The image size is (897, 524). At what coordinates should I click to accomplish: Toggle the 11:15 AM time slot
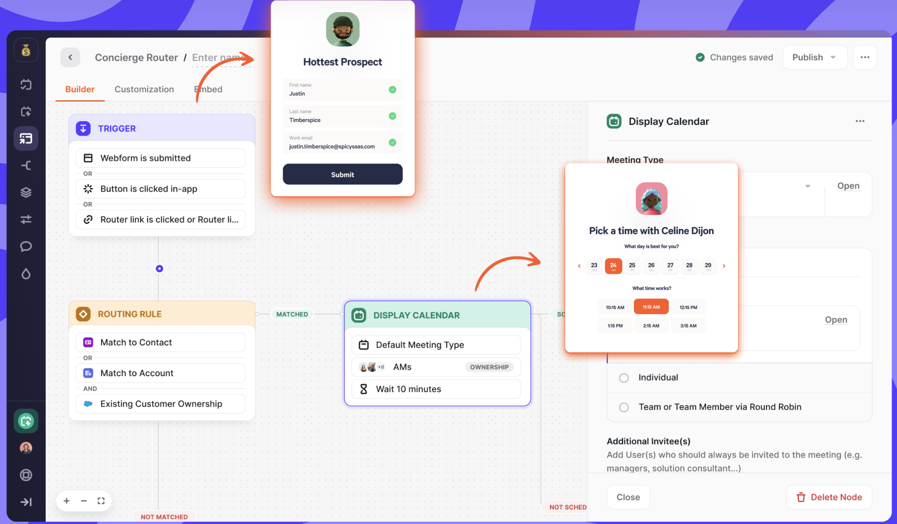point(652,306)
